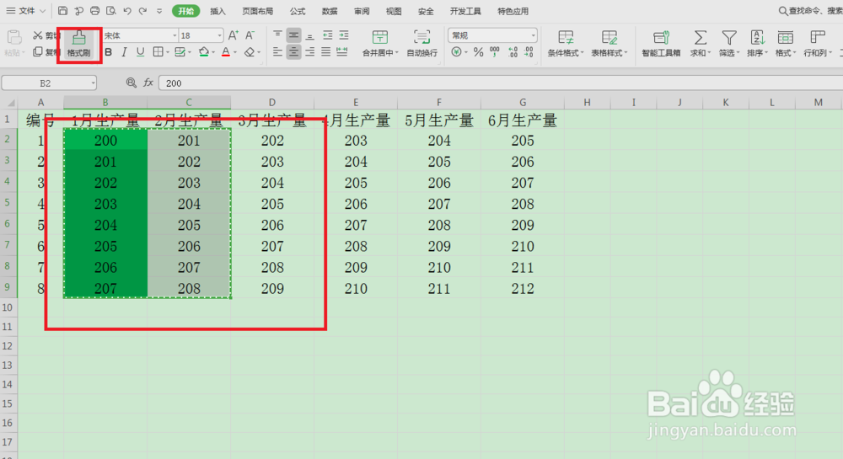Apply percent style to cells
The image size is (843, 459).
pos(479,52)
